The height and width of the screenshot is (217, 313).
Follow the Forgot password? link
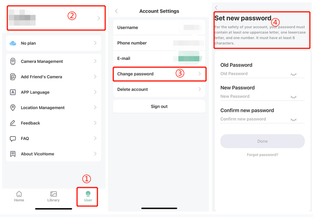click(262, 155)
